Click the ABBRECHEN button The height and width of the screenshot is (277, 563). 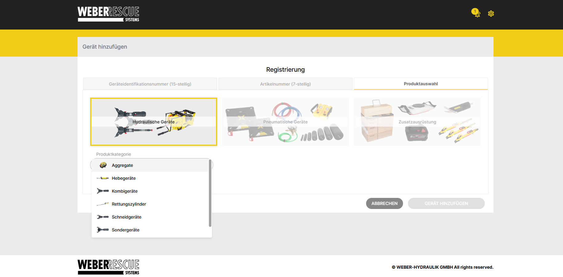point(385,203)
